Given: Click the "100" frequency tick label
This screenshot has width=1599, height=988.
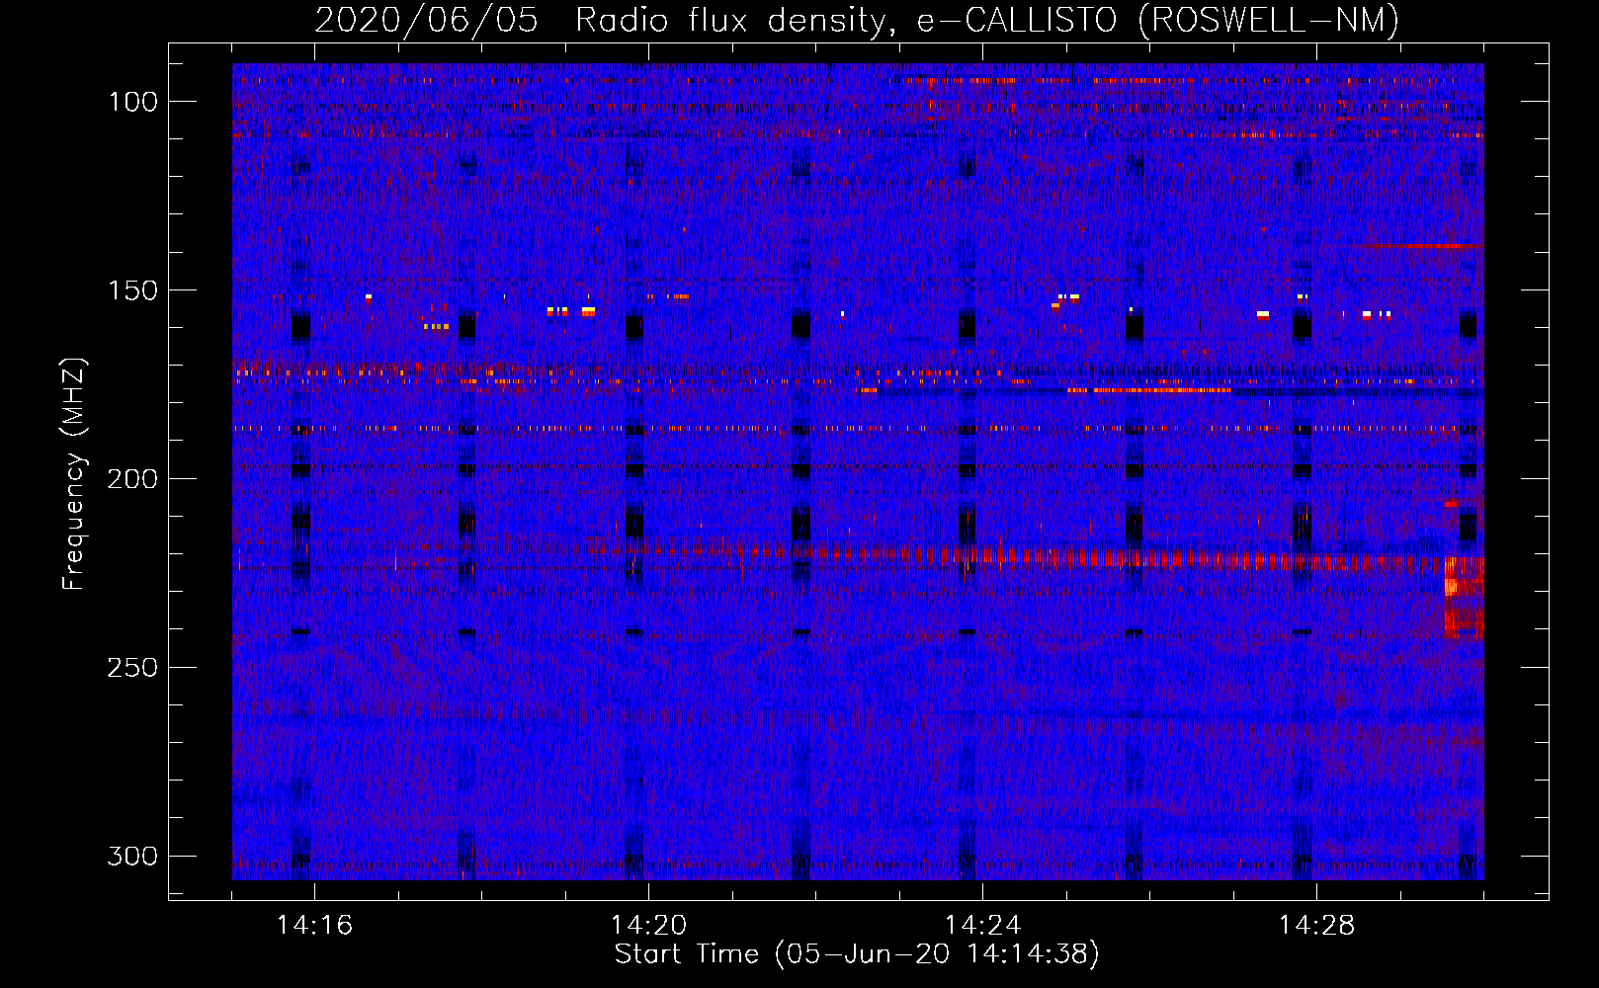Looking at the screenshot, I should 133,102.
